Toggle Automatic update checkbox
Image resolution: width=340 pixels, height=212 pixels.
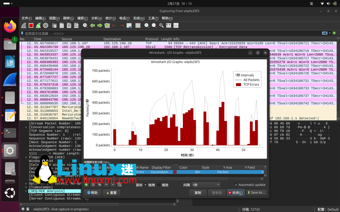tap(236, 185)
